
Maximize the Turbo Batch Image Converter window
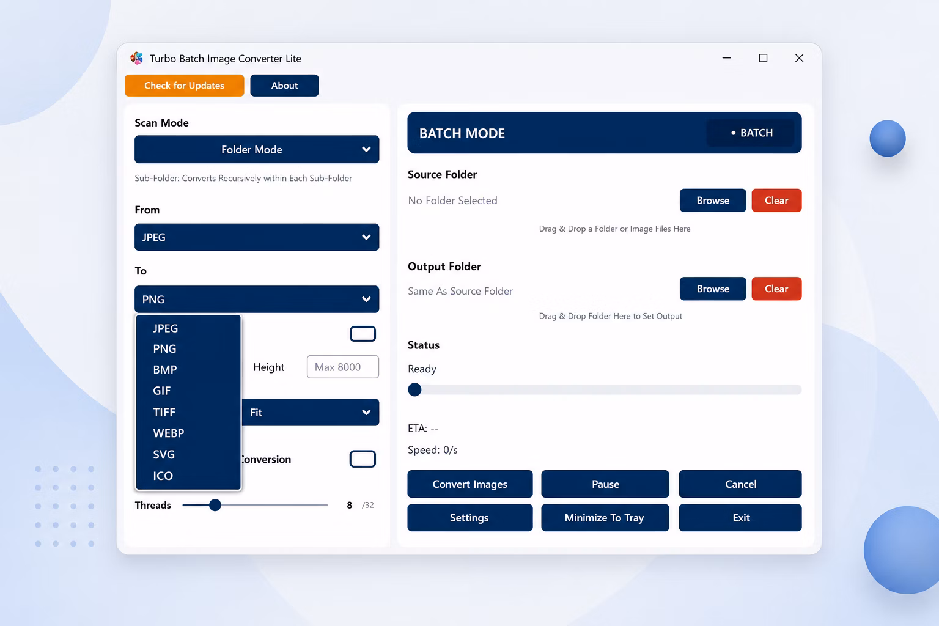[763, 58]
